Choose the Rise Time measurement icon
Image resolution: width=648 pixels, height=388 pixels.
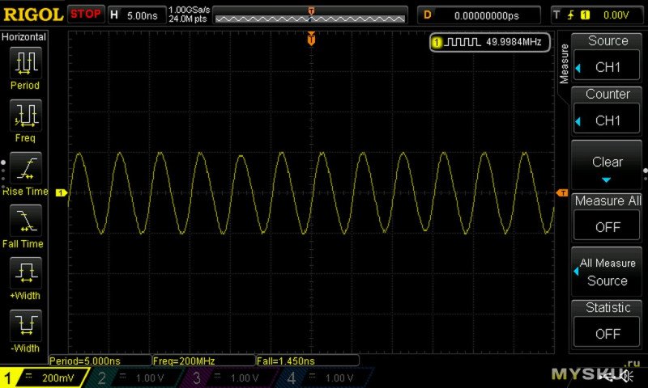tap(25, 168)
